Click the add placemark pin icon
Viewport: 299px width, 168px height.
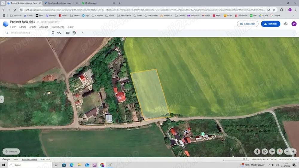[53, 33]
